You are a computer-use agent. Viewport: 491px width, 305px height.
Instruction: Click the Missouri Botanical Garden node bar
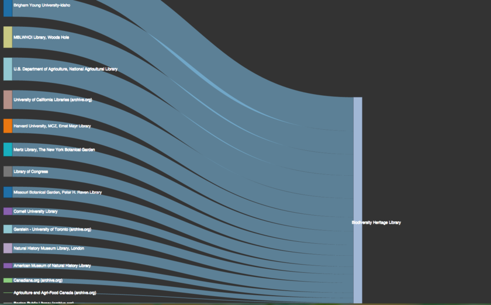pos(8,192)
